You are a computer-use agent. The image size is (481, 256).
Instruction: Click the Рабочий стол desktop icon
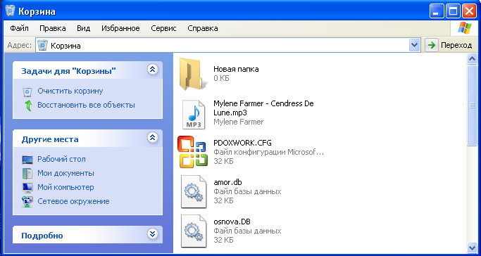[x=27, y=160]
